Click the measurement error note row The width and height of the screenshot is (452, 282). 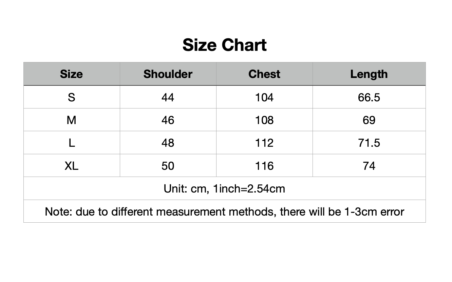click(224, 211)
